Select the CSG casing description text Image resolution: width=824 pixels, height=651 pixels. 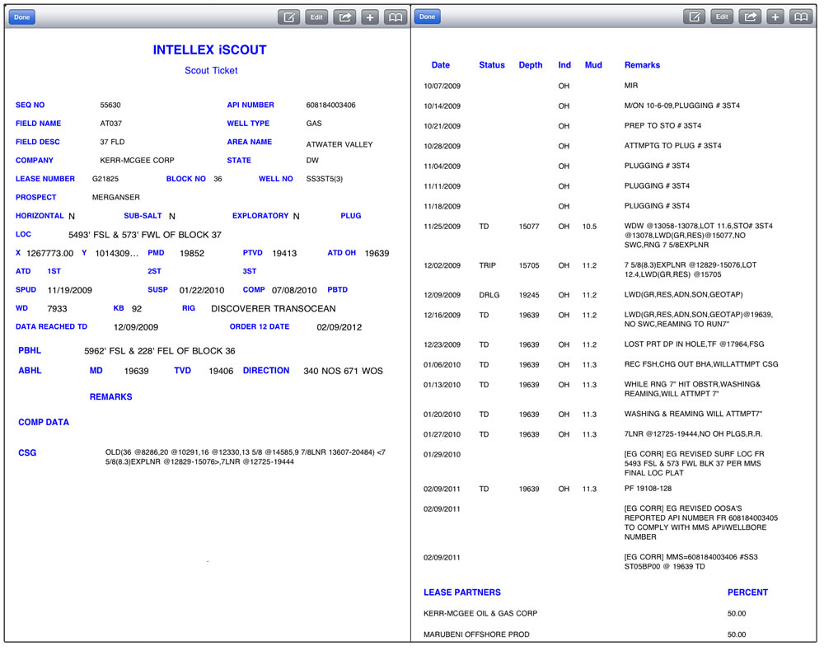coord(245,457)
